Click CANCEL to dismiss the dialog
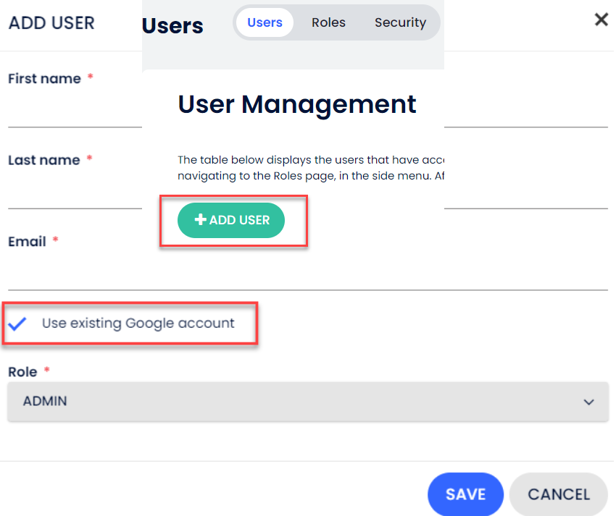Screen dimensions: 616x516 [558, 494]
